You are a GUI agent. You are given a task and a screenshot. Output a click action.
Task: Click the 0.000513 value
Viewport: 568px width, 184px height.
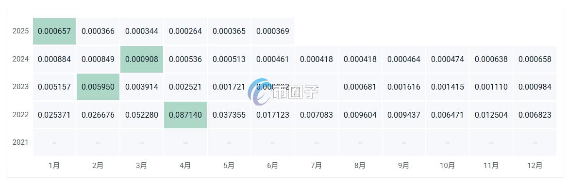(x=229, y=59)
